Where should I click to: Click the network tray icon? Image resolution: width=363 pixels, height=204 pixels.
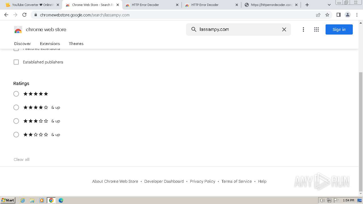point(329,200)
